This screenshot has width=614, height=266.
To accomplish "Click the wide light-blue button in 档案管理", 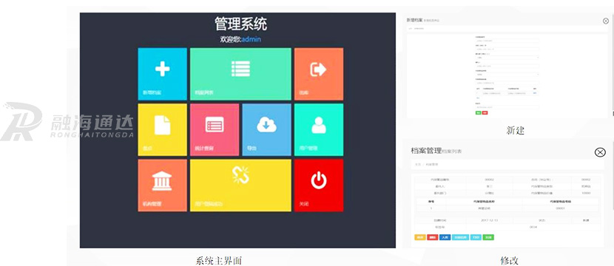I will [460, 237].
